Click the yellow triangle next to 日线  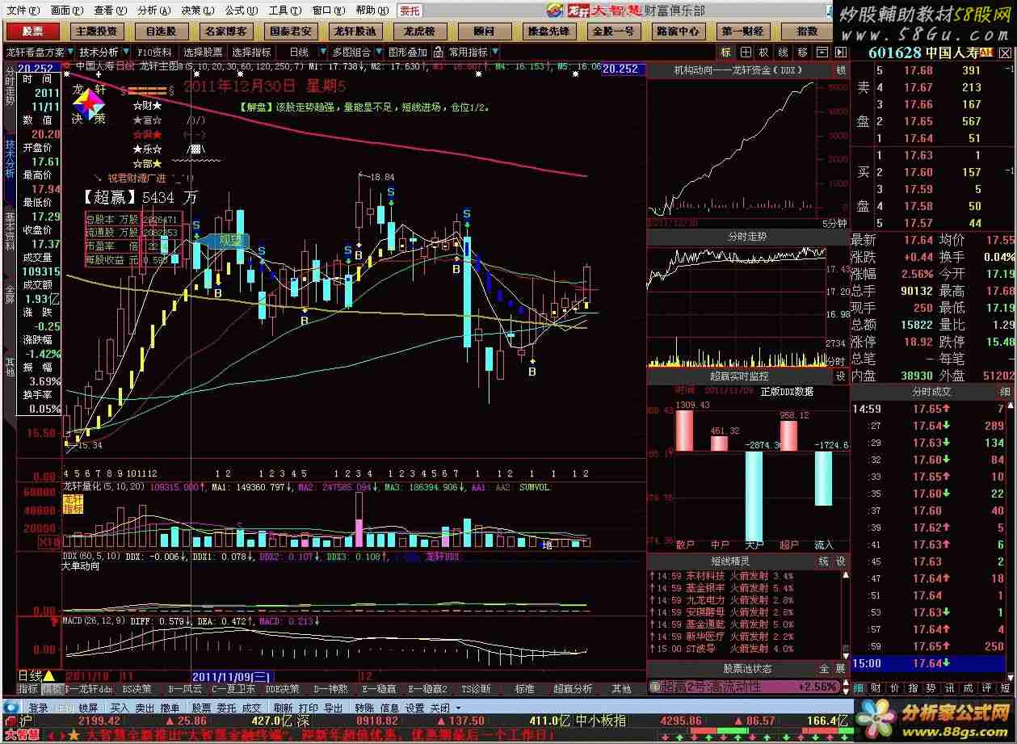click(48, 675)
